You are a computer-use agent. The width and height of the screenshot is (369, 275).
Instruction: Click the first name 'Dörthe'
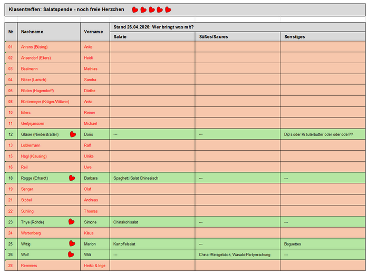90,91
